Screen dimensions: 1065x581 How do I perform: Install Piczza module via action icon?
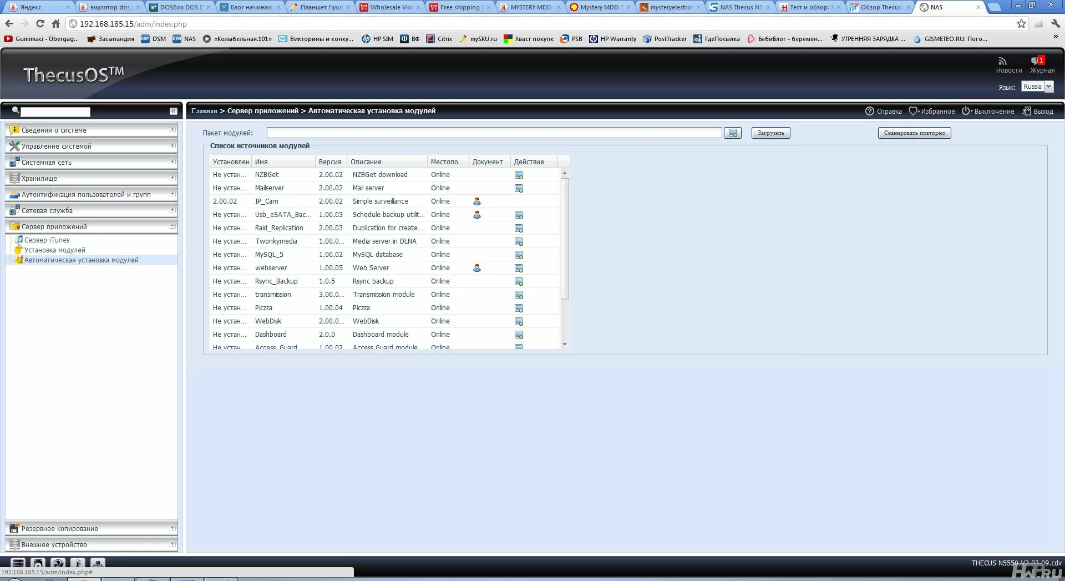coord(519,308)
